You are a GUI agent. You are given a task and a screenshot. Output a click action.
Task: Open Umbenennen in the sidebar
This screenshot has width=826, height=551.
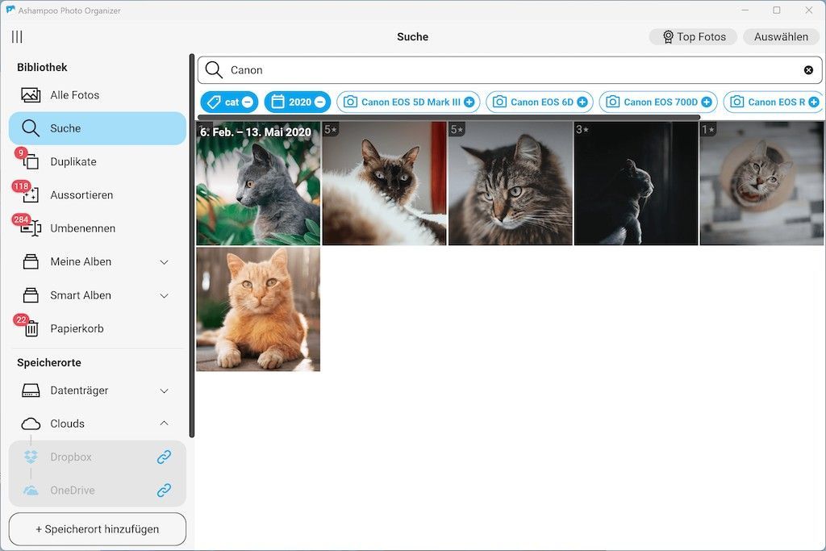(x=82, y=228)
